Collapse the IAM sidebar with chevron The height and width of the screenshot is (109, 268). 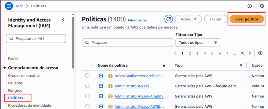63,20
